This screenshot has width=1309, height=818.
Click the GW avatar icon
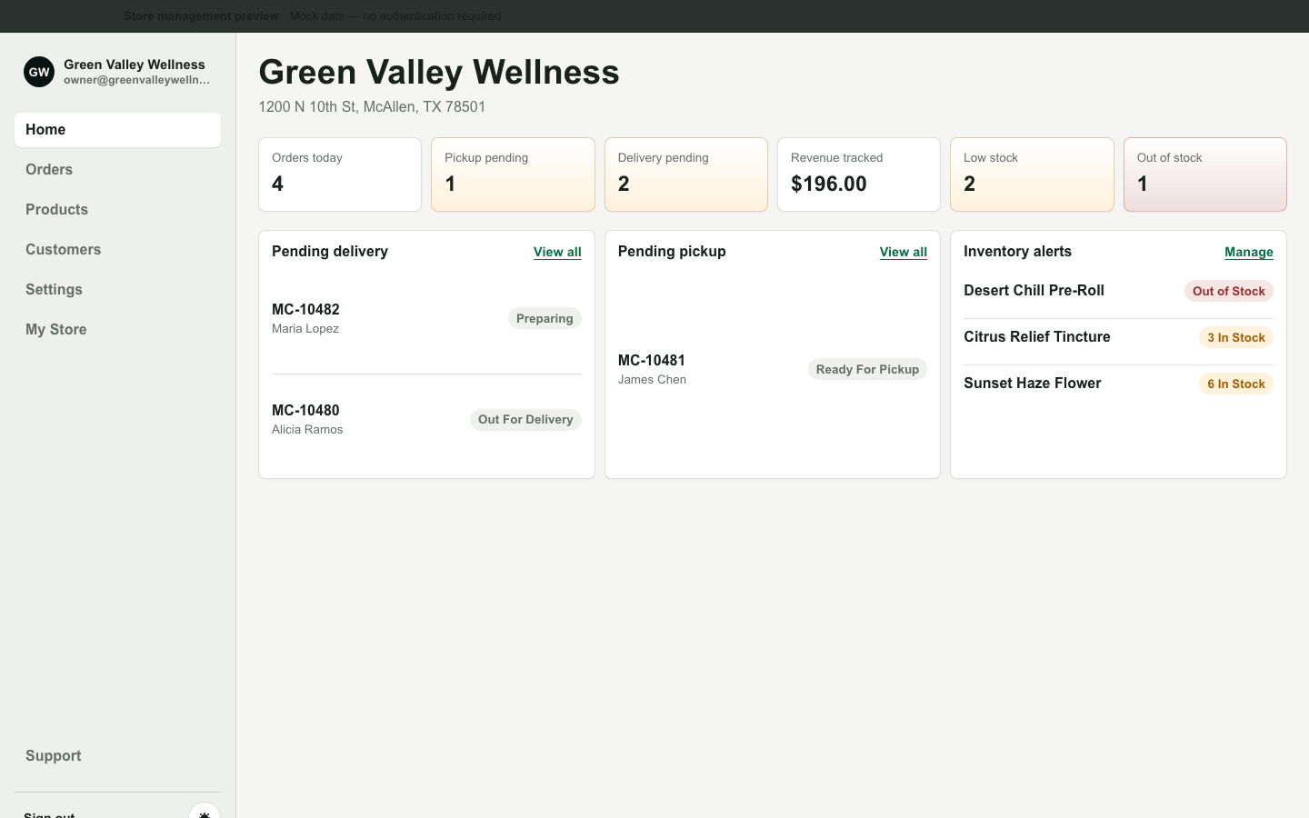[x=39, y=72]
